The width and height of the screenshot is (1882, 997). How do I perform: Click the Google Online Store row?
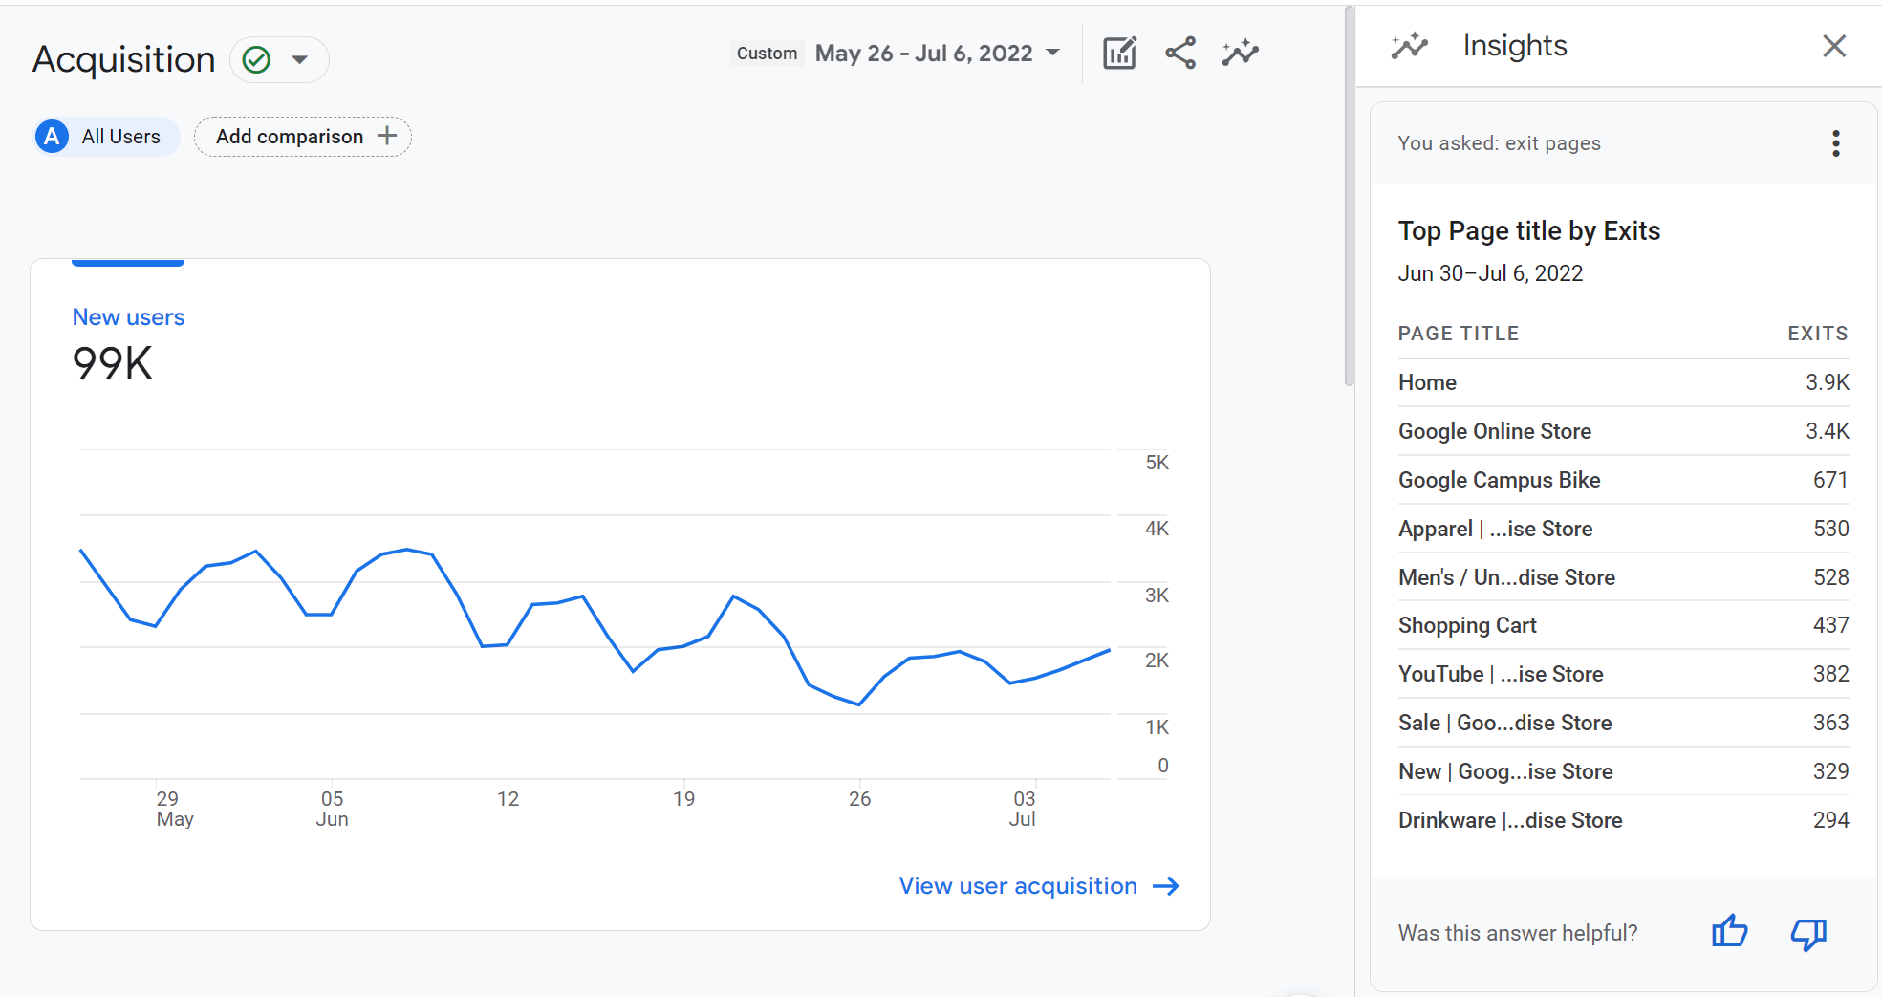pyautogui.click(x=1623, y=431)
